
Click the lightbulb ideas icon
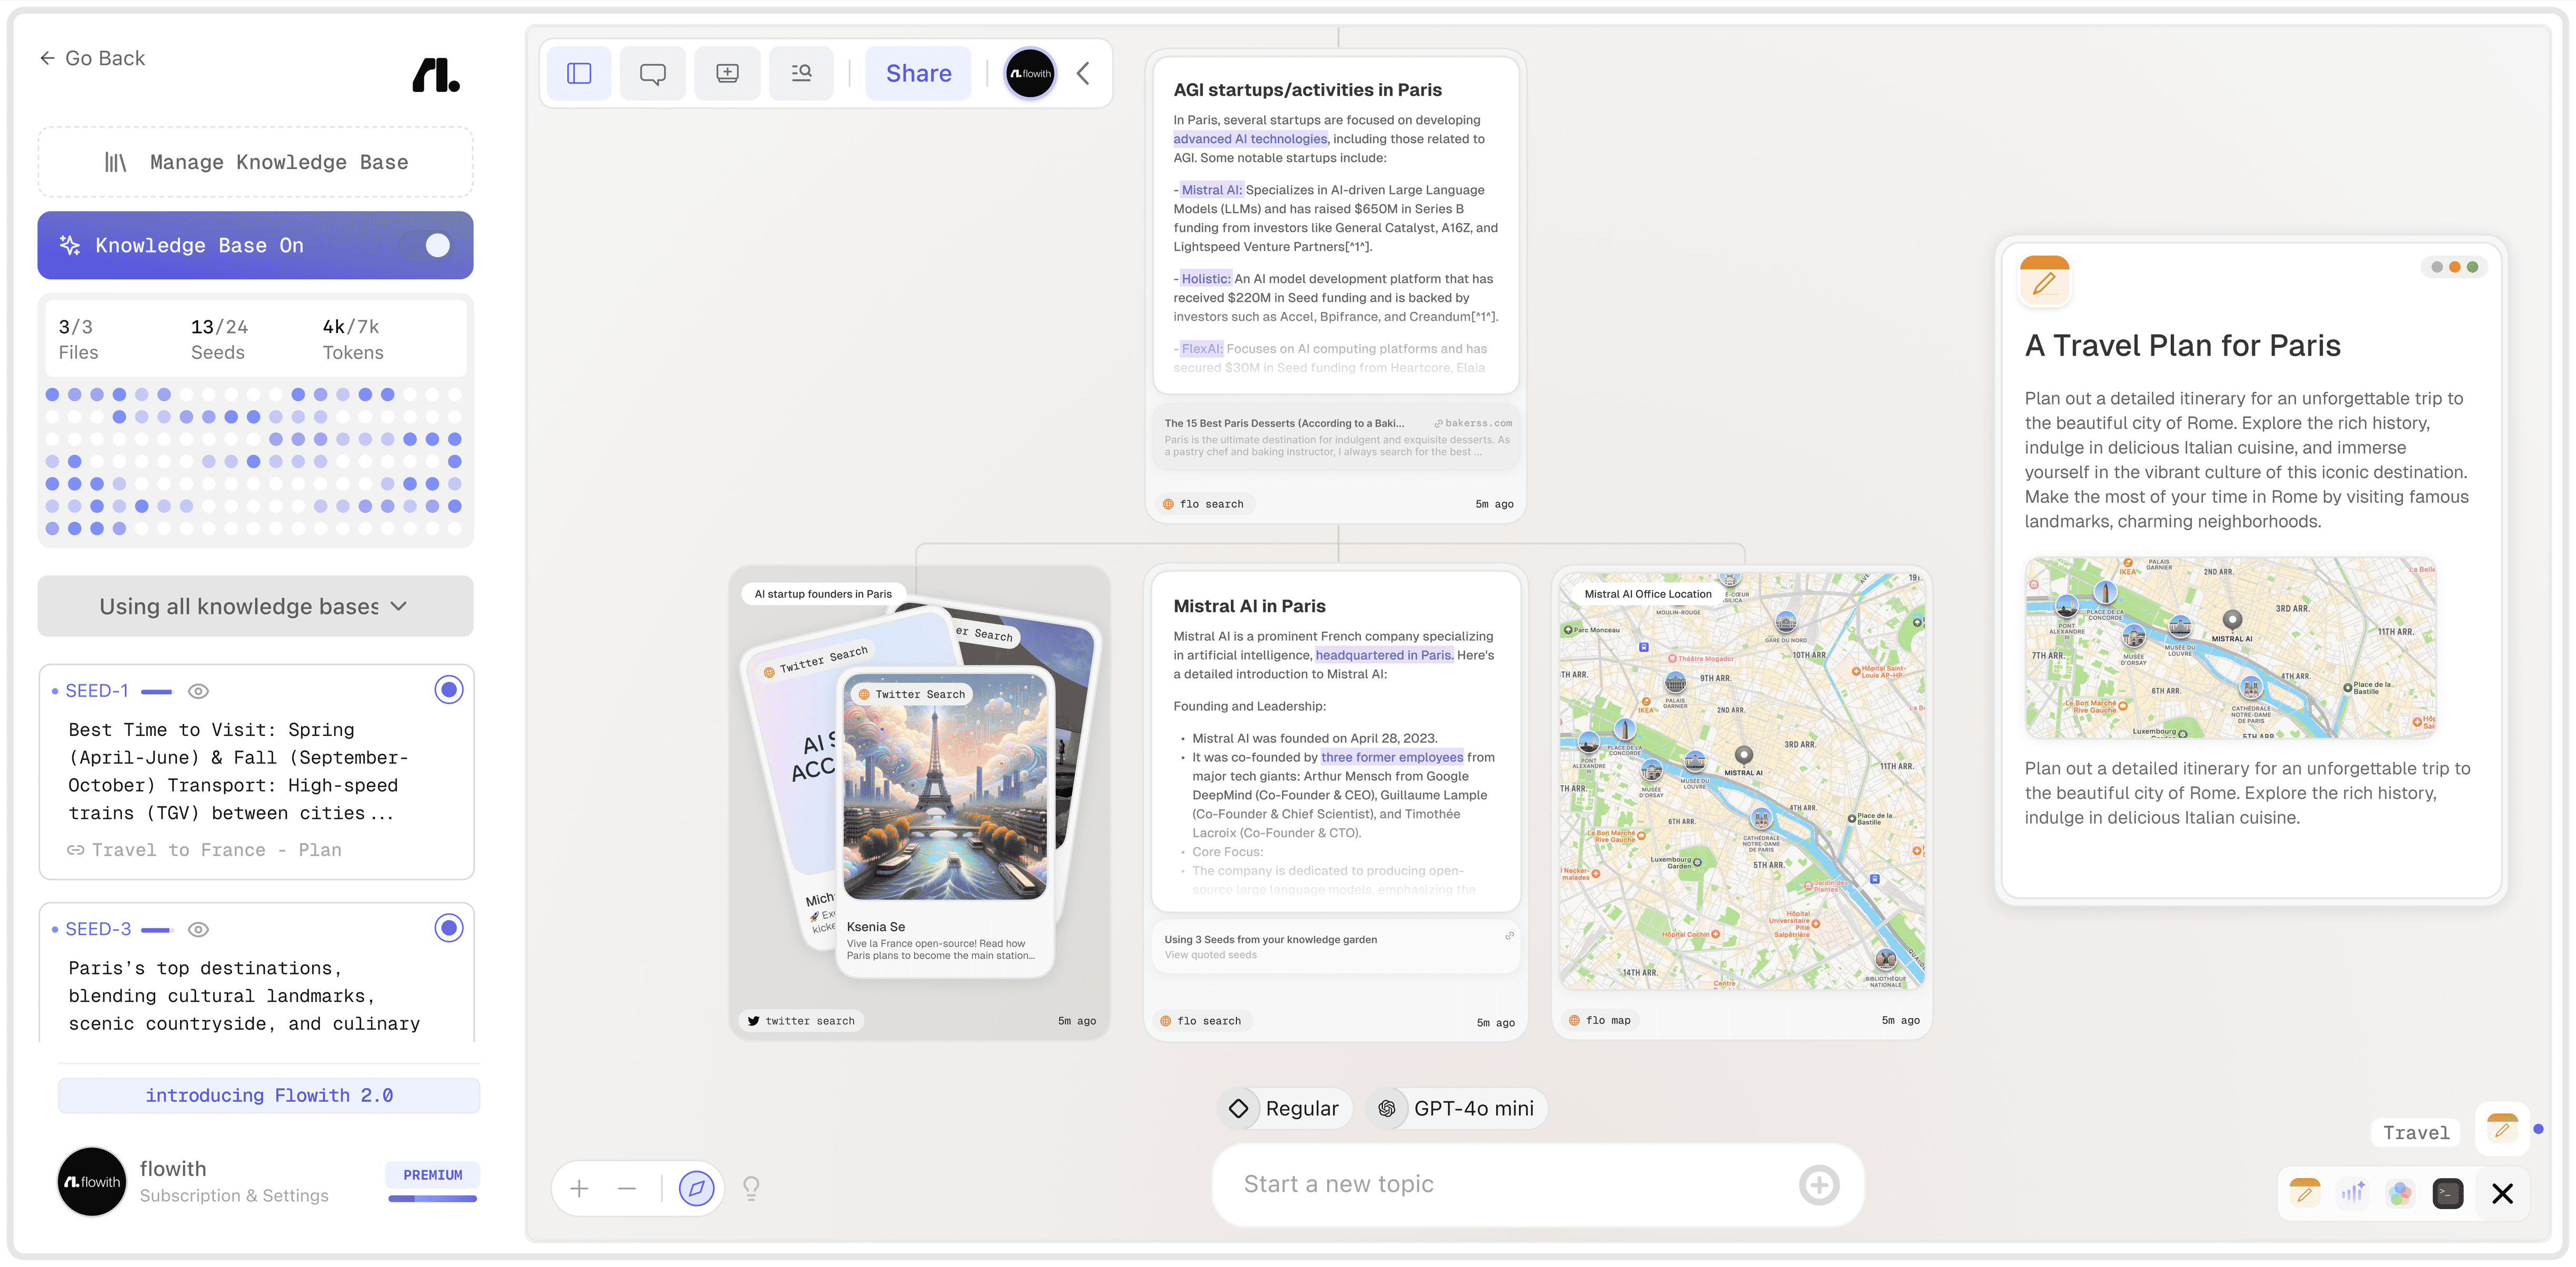[751, 1188]
